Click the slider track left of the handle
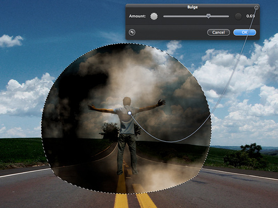 185,17
